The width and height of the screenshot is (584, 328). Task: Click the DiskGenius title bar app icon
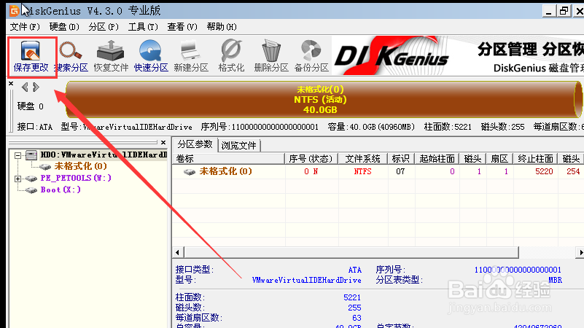point(14,11)
